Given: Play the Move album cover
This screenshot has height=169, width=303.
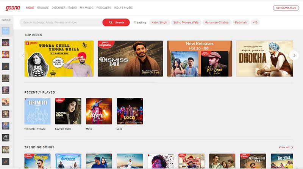Looking at the screenshot, I should [x=99, y=111].
